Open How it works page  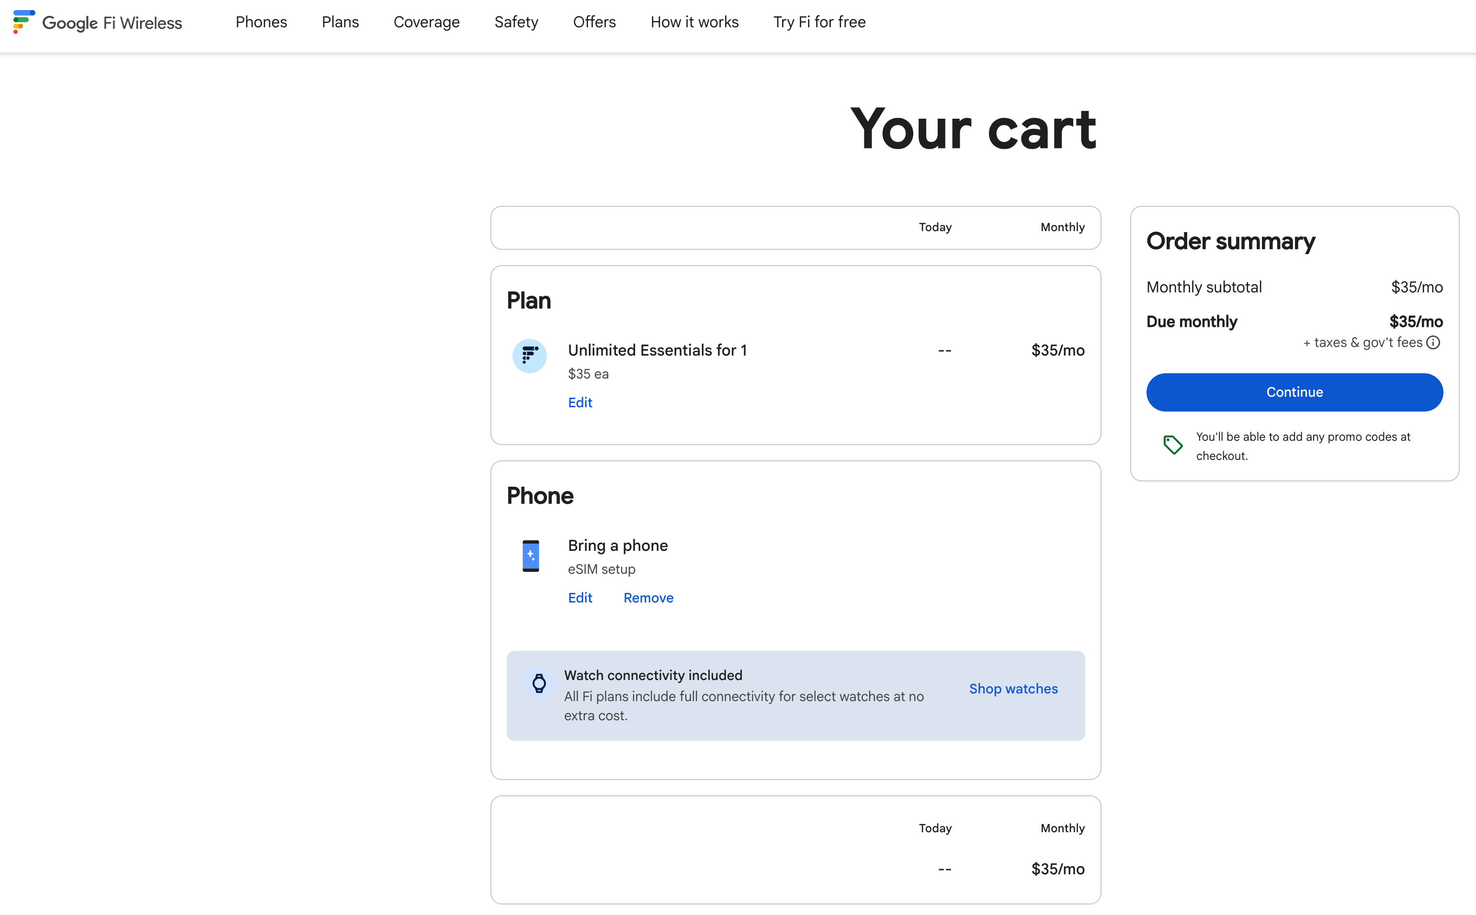coord(694,22)
